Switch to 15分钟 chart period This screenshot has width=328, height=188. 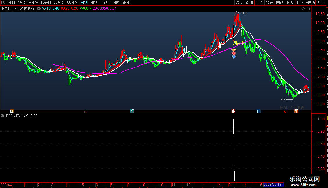[46, 3]
